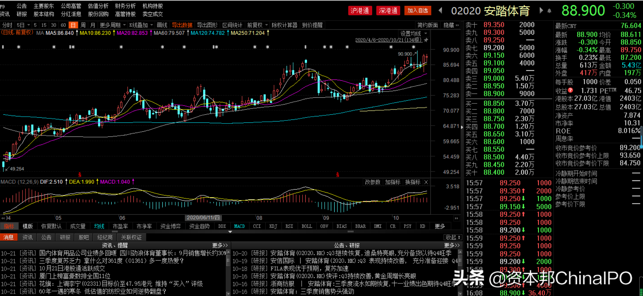Click 恢复默认 to restore defaults
The image size is (643, 296).
[x=51, y=226]
